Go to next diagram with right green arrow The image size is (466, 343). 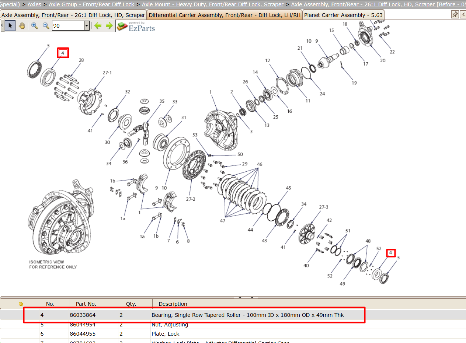[x=109, y=26]
